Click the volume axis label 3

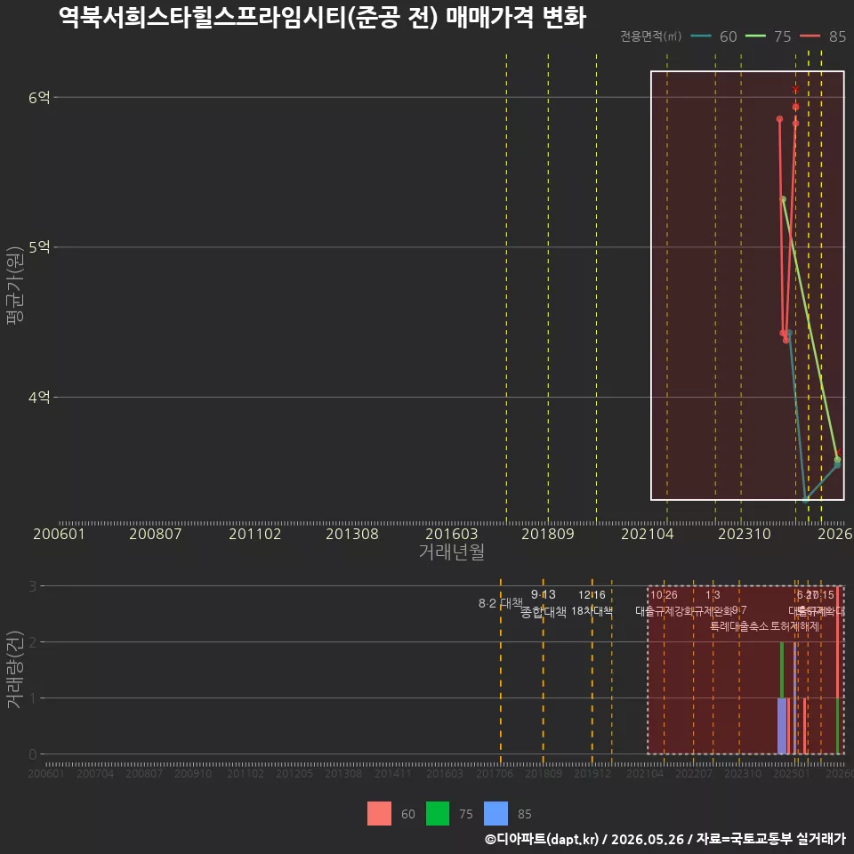[33, 586]
